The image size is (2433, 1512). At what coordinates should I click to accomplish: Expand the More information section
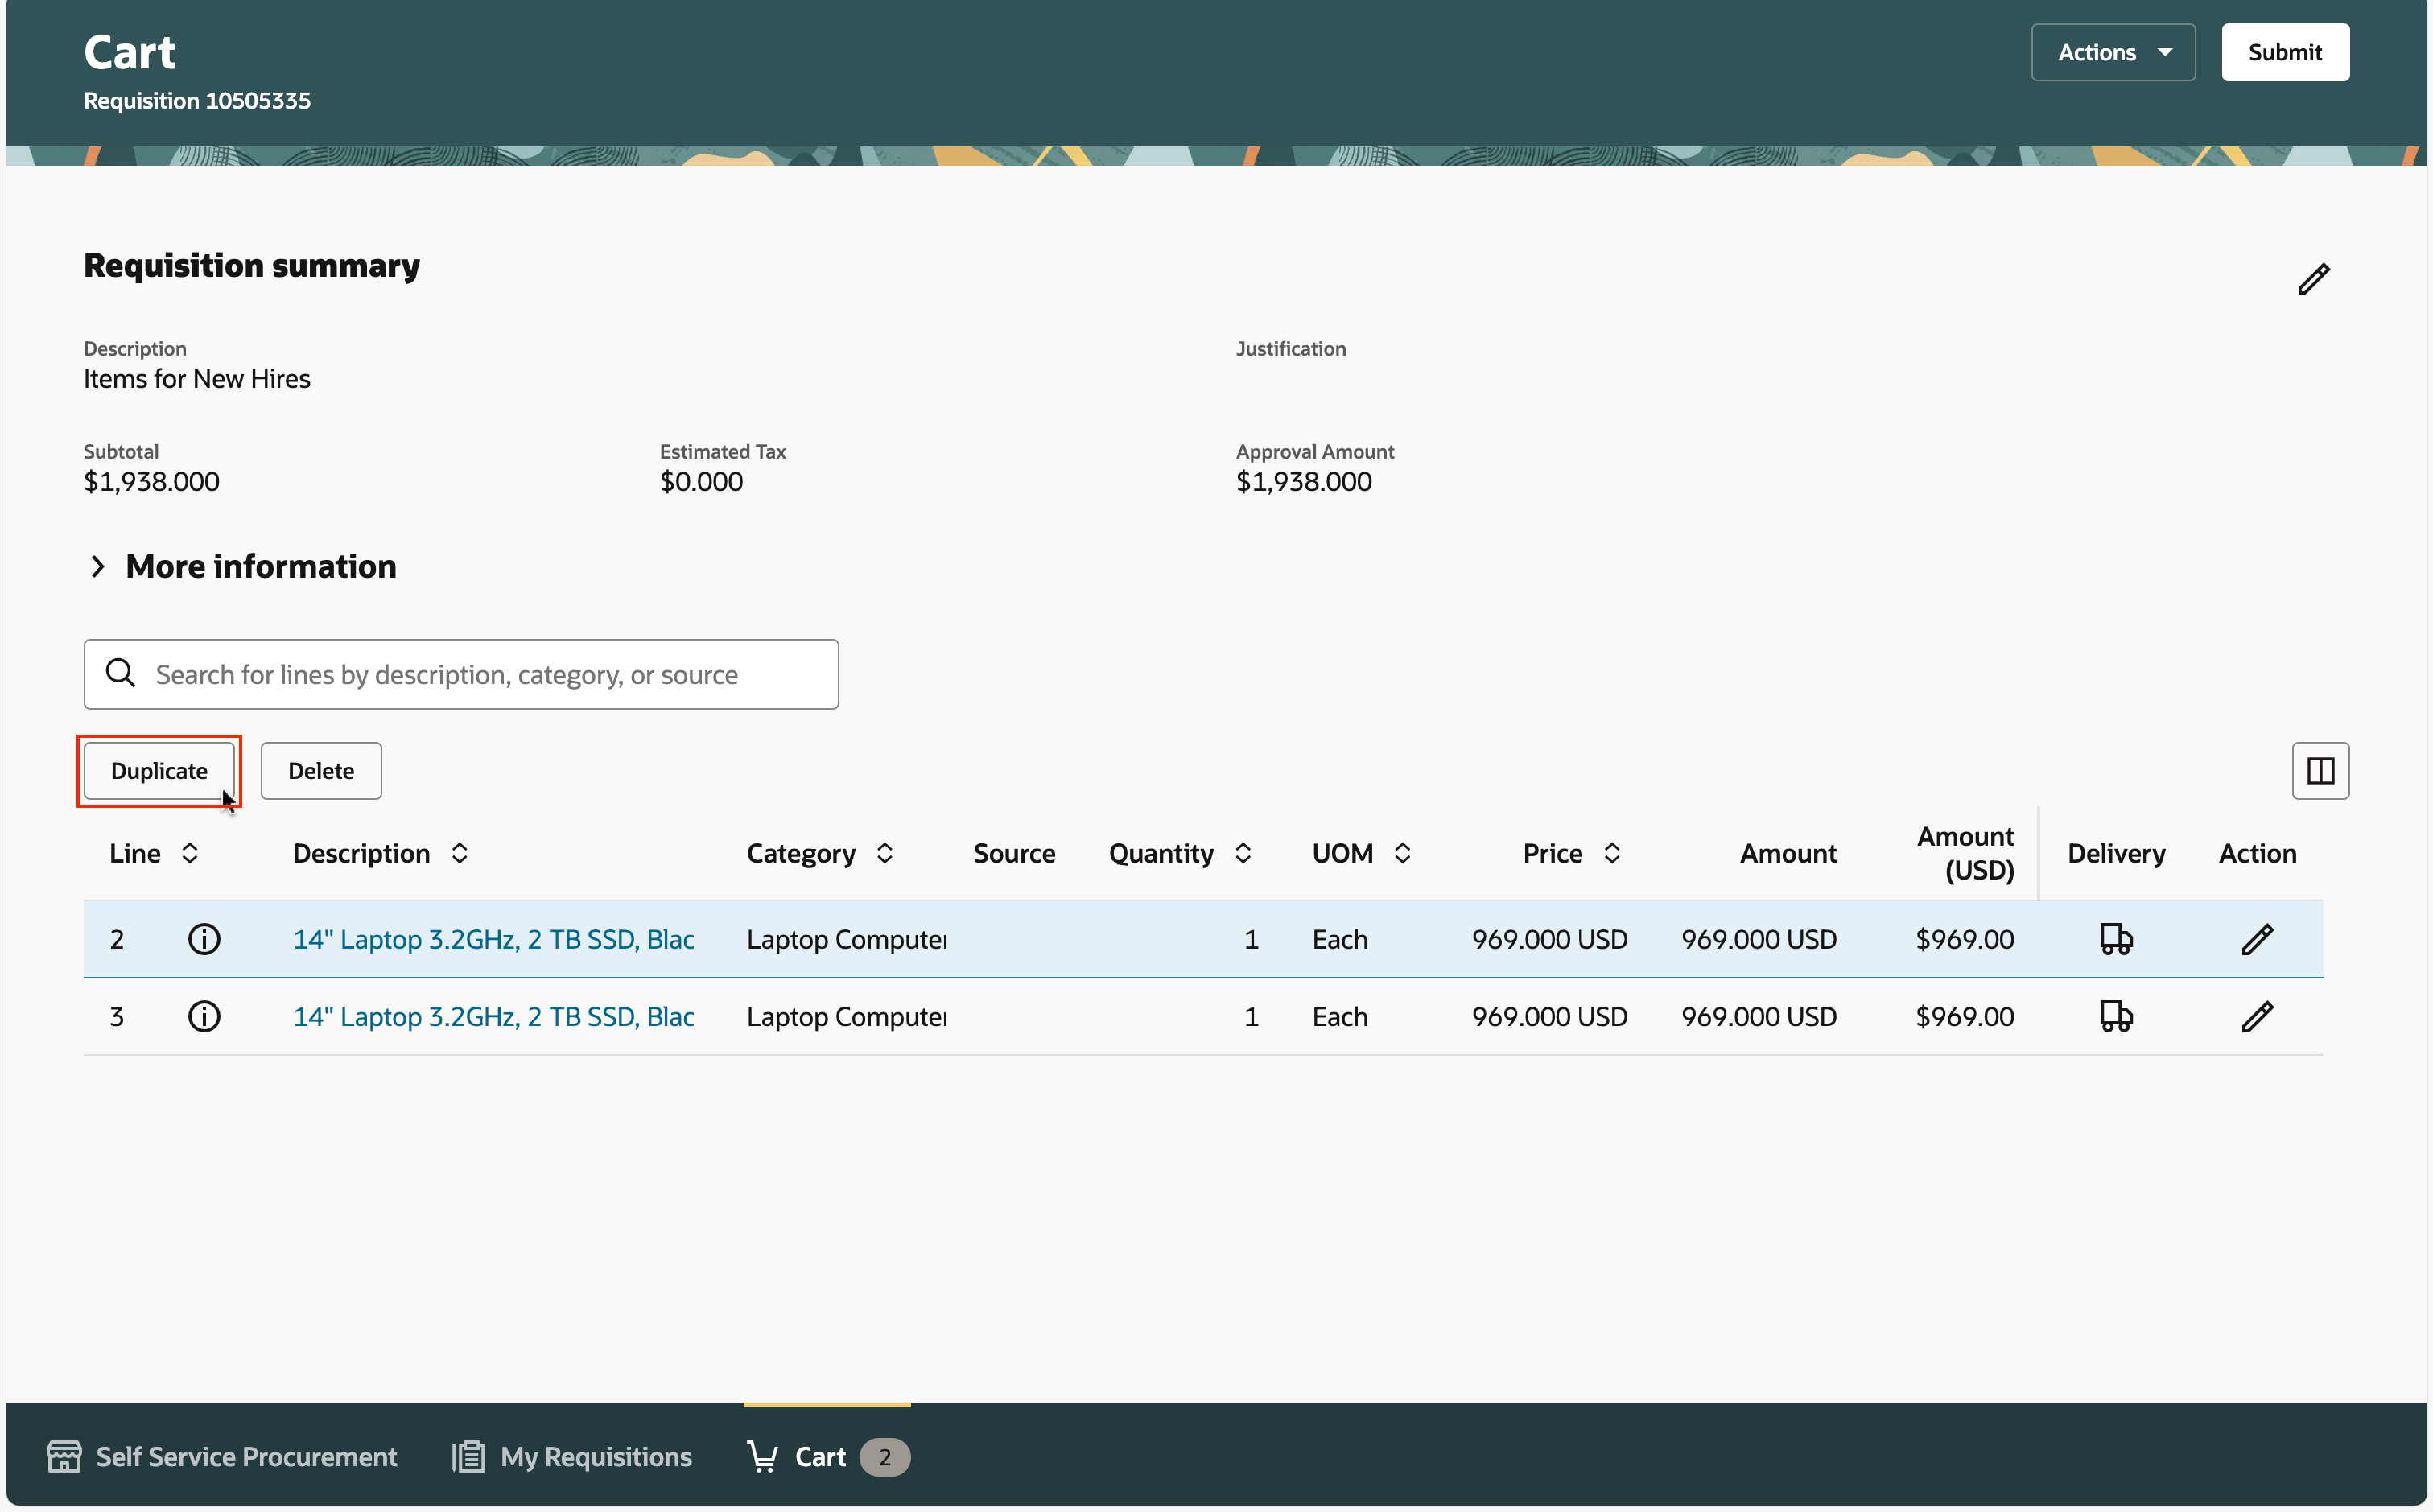98,567
